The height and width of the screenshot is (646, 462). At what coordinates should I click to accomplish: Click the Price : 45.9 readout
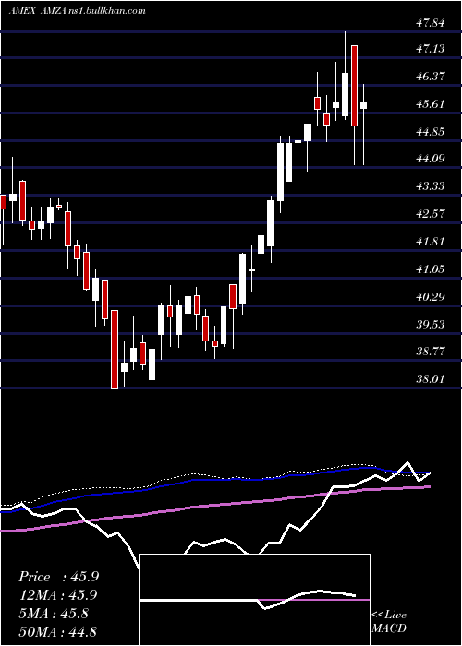(x=58, y=577)
